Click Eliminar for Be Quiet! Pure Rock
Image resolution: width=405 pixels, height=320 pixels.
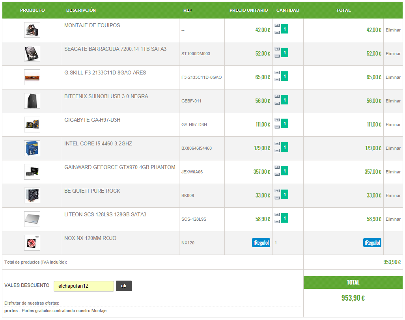(393, 195)
